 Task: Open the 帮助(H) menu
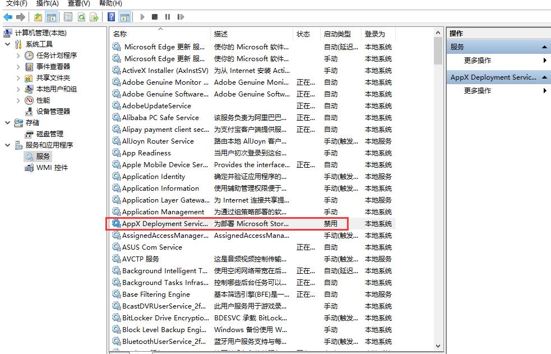pyautogui.click(x=110, y=3)
